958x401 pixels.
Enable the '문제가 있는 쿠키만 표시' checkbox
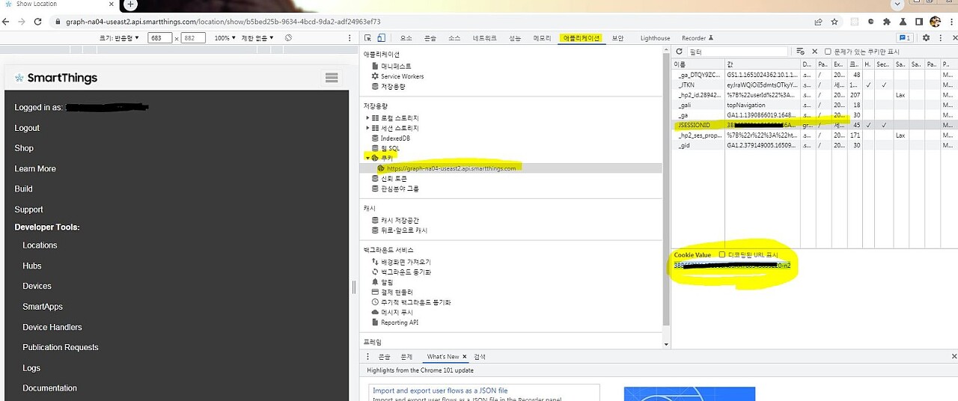click(x=828, y=52)
